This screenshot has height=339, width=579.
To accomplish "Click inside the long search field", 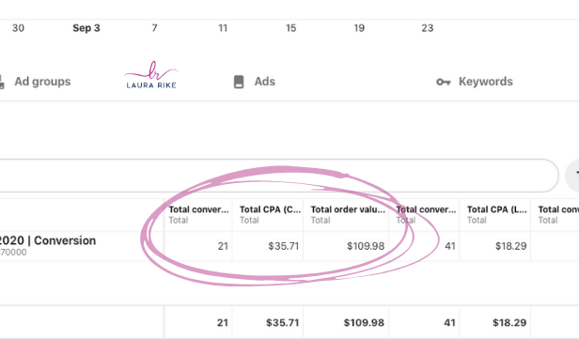I will [x=277, y=176].
